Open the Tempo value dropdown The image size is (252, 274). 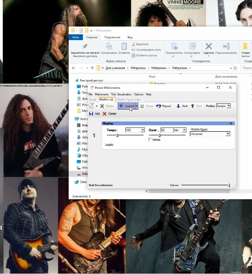(x=143, y=130)
